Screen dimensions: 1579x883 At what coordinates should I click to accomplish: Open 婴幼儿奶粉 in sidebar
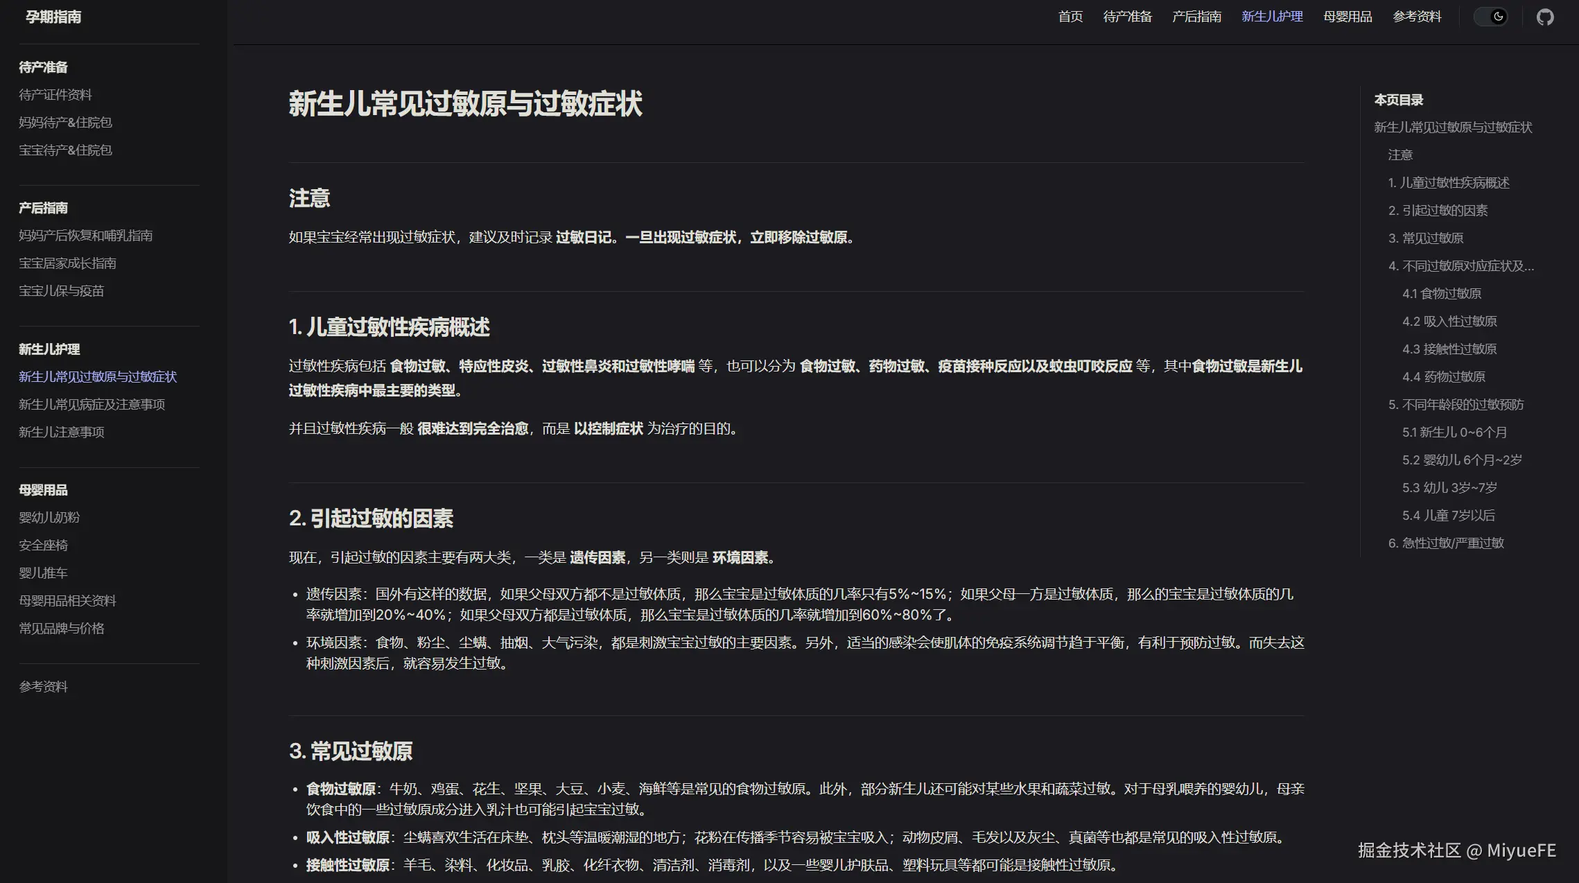tap(49, 517)
